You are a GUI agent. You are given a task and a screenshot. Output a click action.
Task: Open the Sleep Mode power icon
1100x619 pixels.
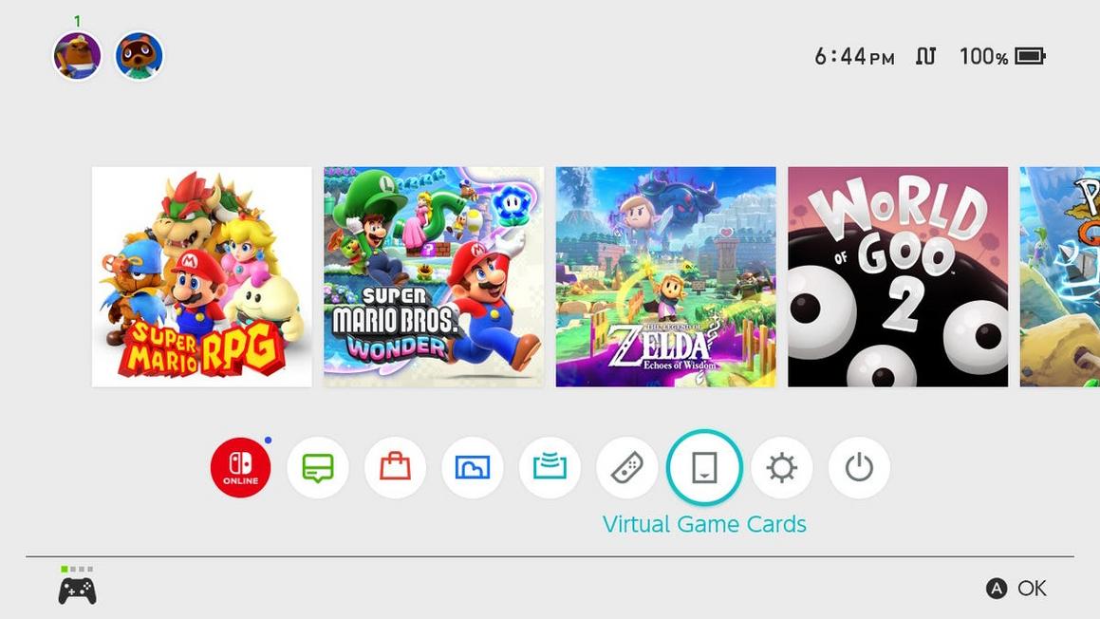[859, 467]
